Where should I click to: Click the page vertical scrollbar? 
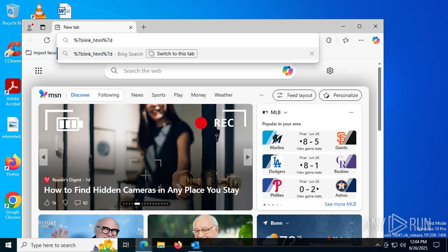379,99
